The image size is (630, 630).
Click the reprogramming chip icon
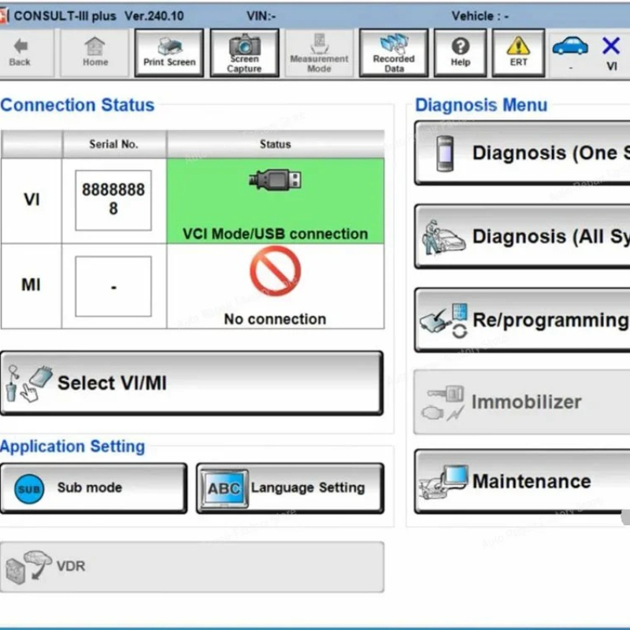(444, 321)
